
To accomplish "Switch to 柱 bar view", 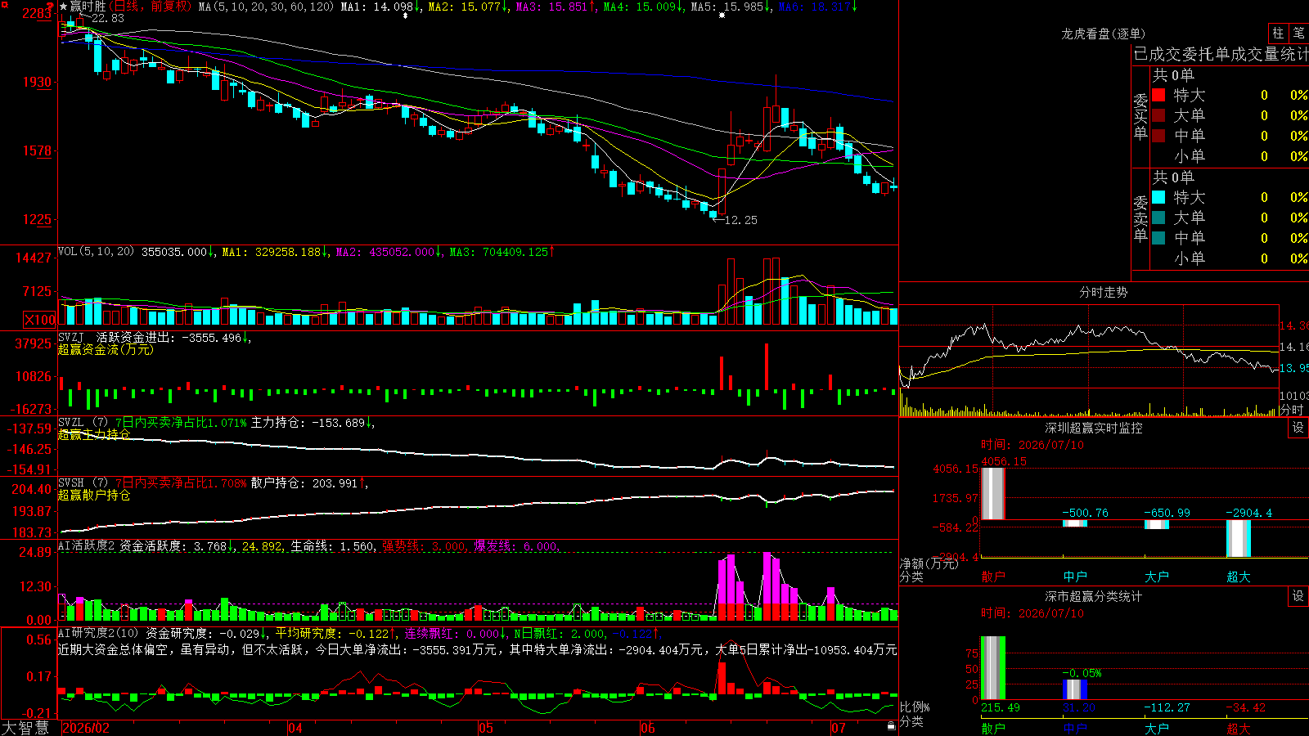I will pyautogui.click(x=1278, y=34).
